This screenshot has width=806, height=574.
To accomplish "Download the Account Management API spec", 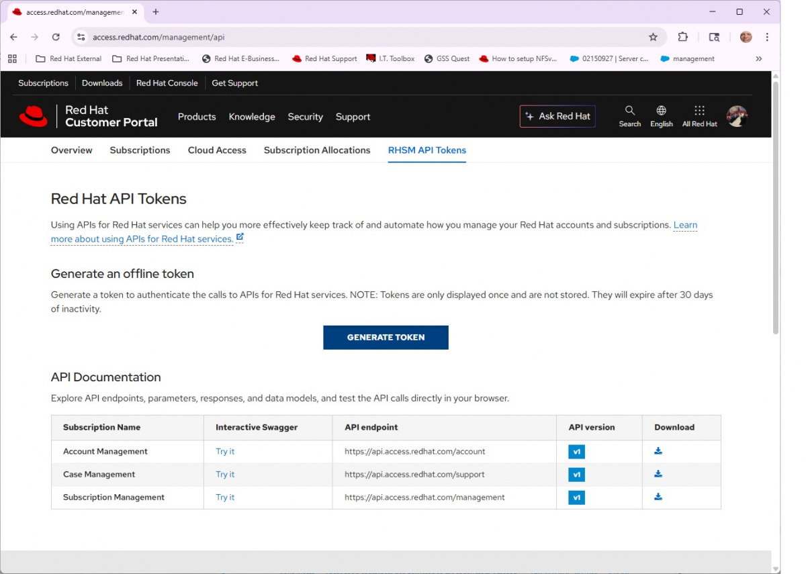I will click(x=658, y=451).
